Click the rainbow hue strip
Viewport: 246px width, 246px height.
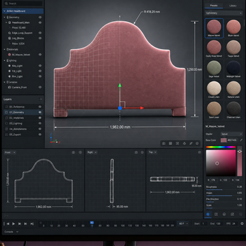pyautogui.click(x=221, y=147)
